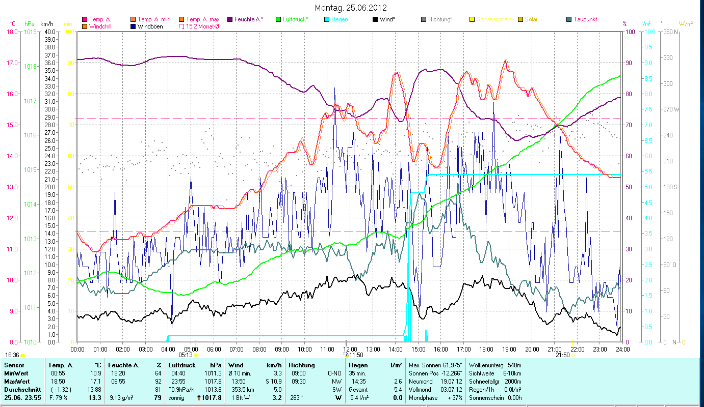Click the Feuchte A. table header
This screenshot has width=704, height=407.
point(125,365)
